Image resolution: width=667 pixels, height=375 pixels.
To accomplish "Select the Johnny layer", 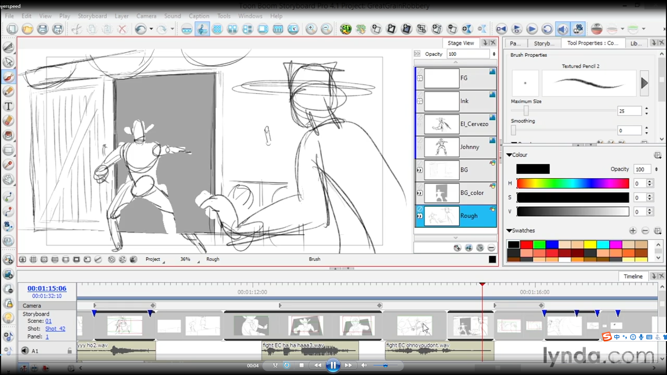I will tap(456, 147).
